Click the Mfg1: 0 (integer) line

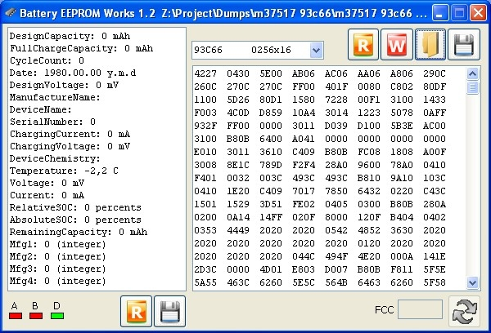[x=58, y=244]
